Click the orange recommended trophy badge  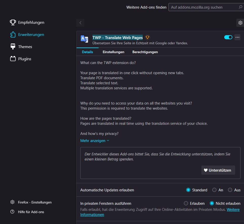tap(147, 37)
